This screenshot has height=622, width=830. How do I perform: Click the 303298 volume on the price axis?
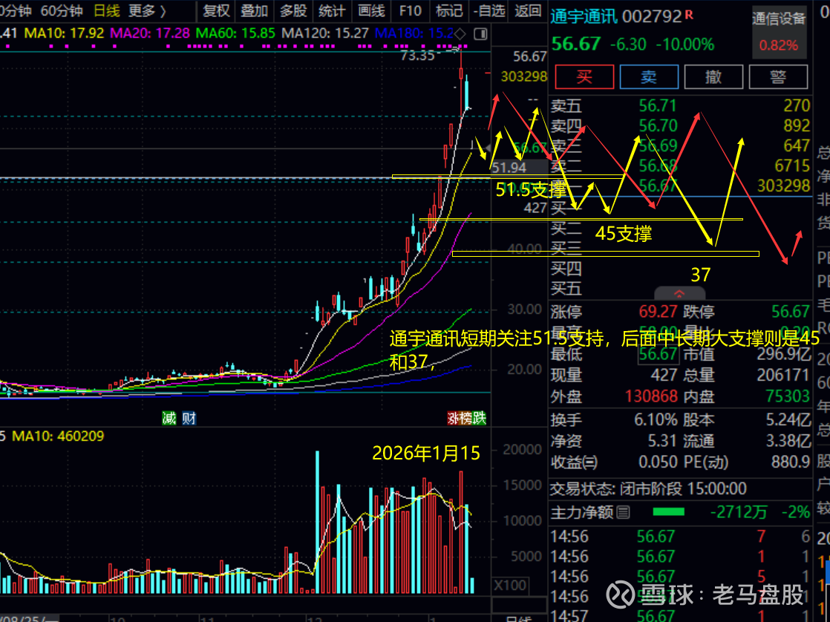point(524,76)
